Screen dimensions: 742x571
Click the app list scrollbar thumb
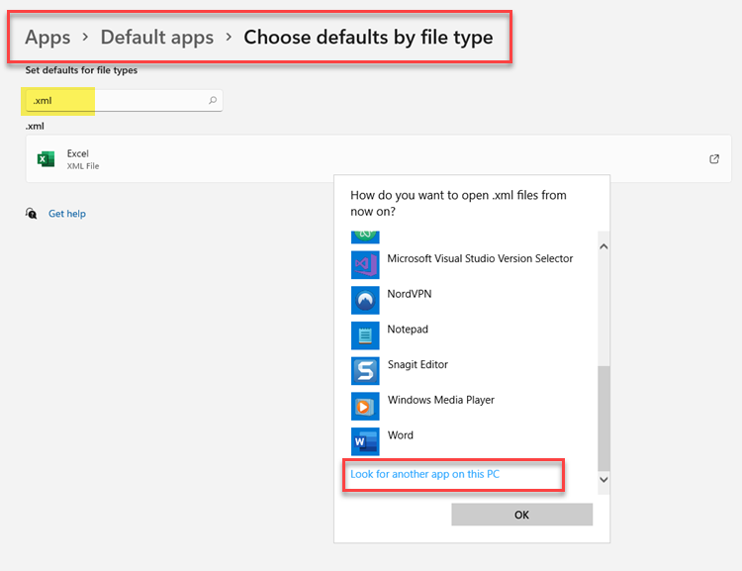tap(603, 416)
